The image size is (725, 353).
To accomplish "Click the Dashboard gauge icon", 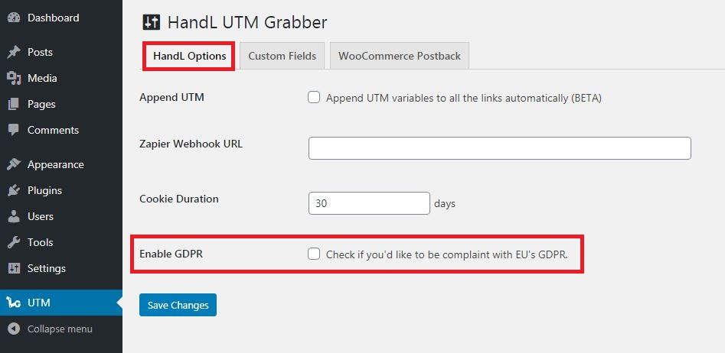I will point(13,18).
